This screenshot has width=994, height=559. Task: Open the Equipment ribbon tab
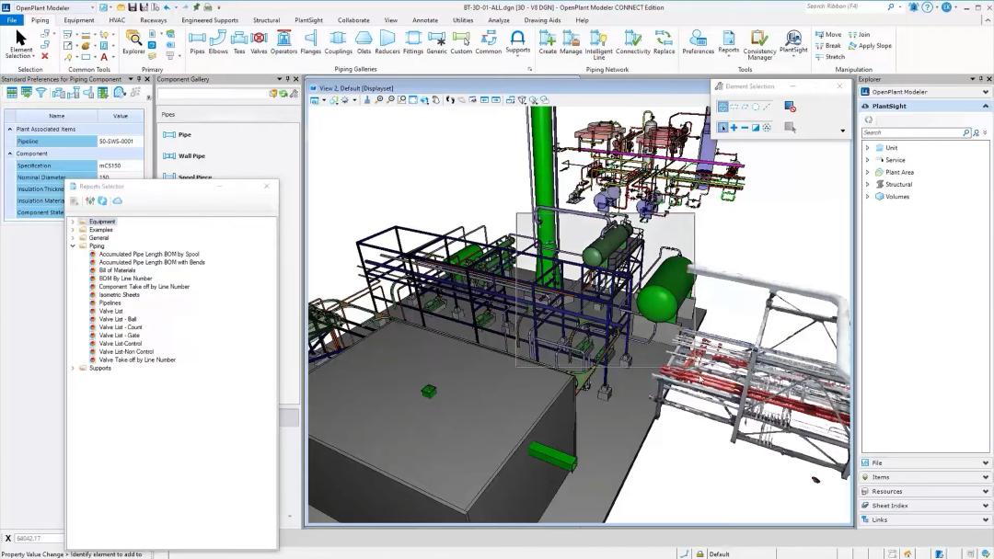(78, 20)
